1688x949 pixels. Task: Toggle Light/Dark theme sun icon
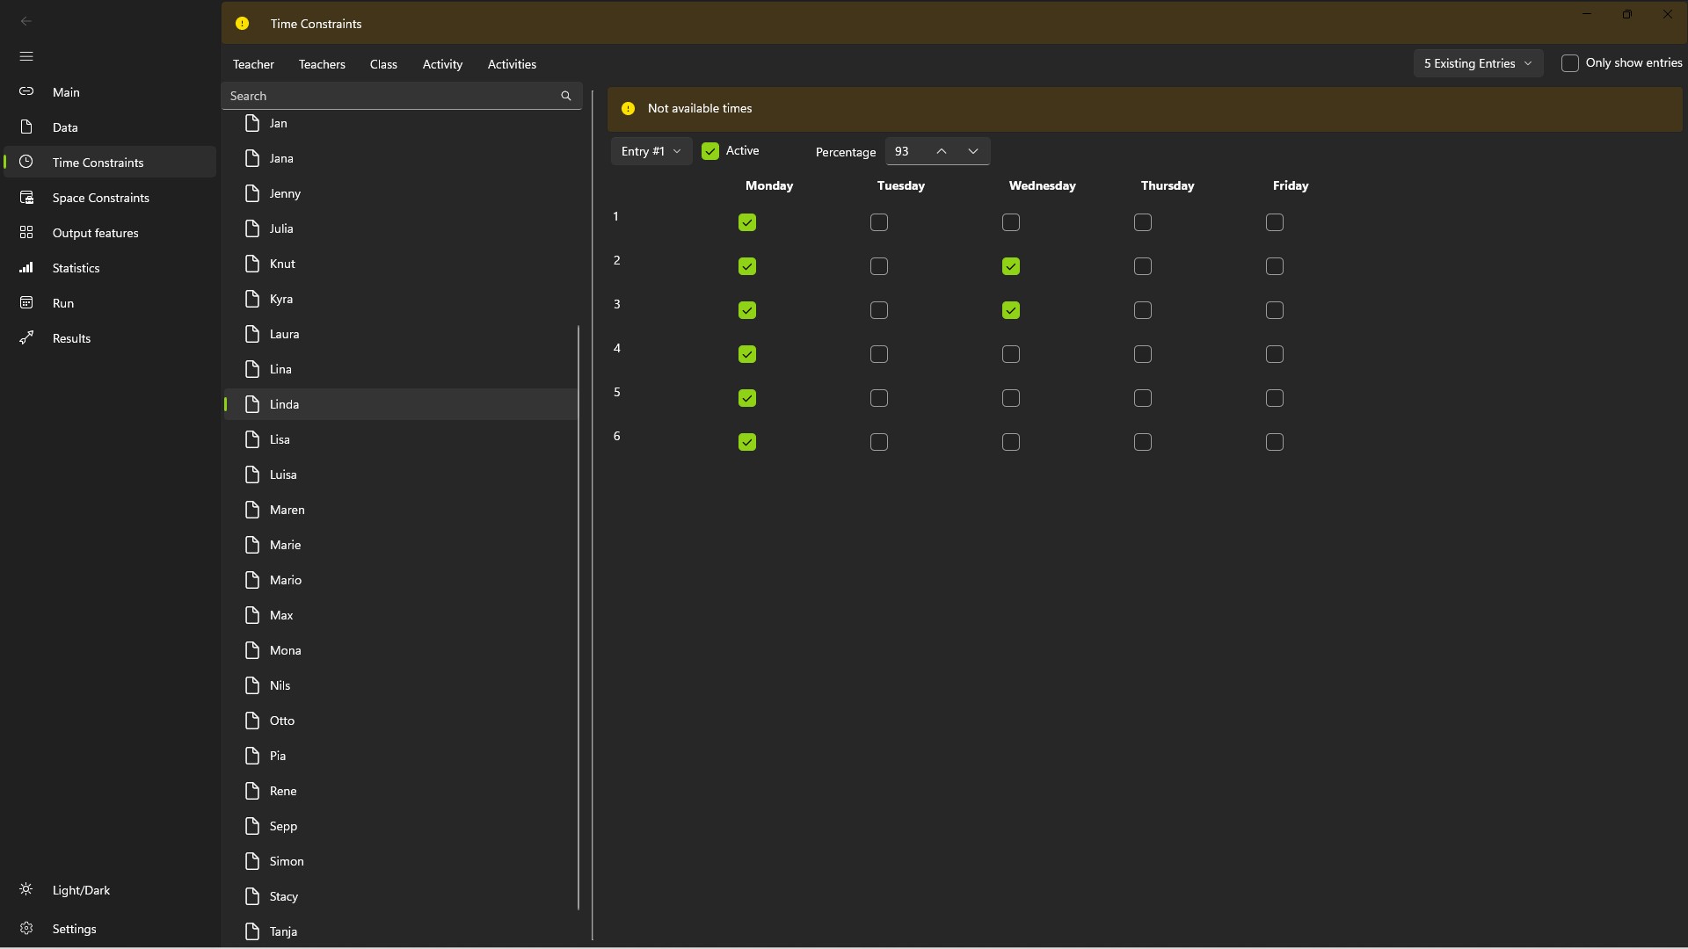click(x=26, y=889)
